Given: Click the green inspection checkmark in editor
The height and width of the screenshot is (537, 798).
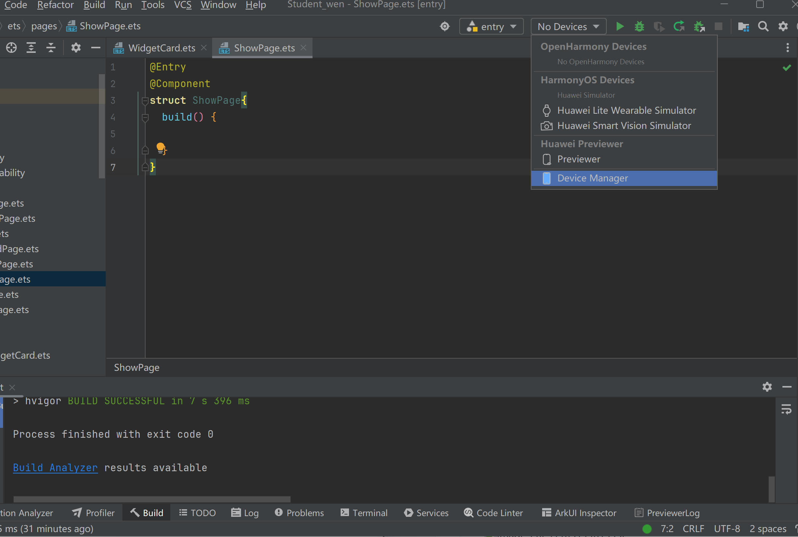Looking at the screenshot, I should (787, 68).
